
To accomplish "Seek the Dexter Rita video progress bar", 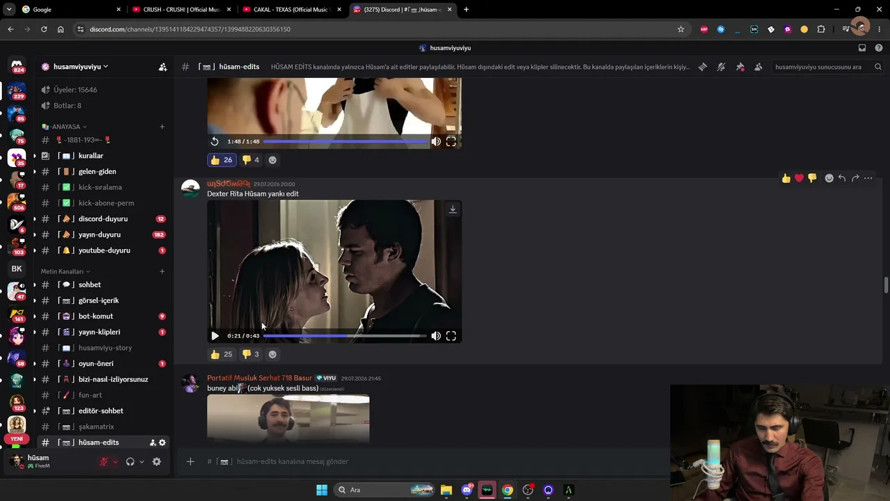I will (x=345, y=336).
